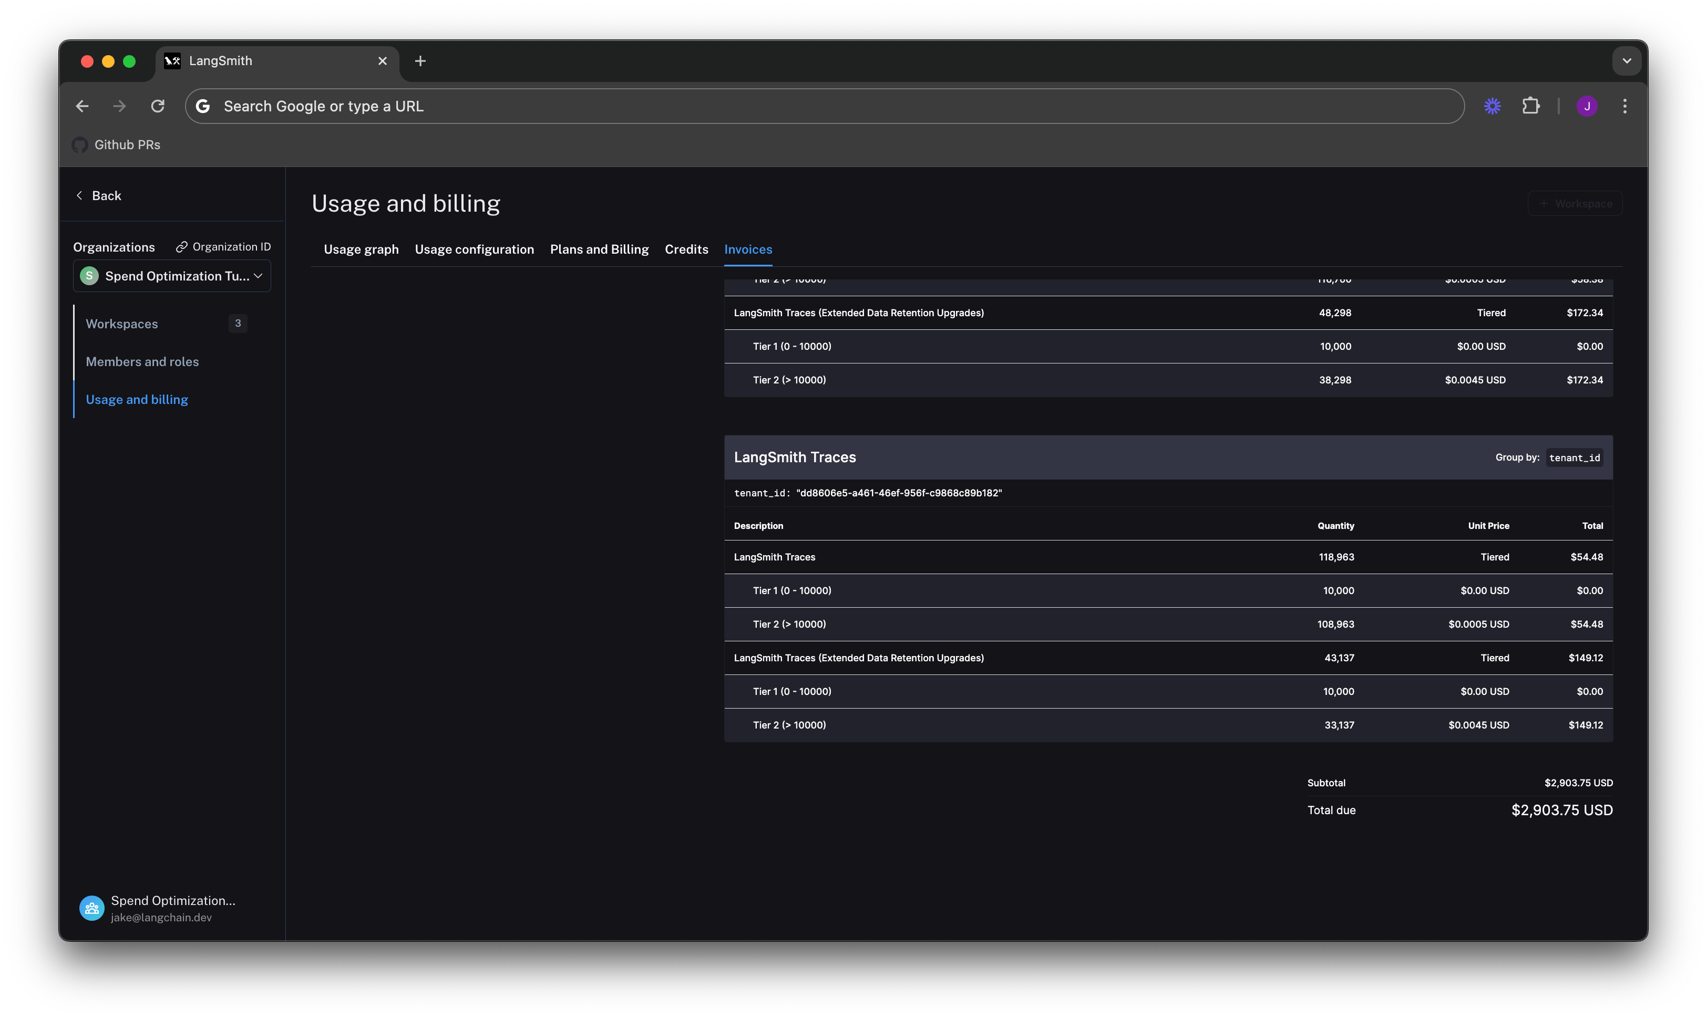Viewport: 1707px width, 1019px height.
Task: Click the browser forward arrow
Action: (119, 106)
